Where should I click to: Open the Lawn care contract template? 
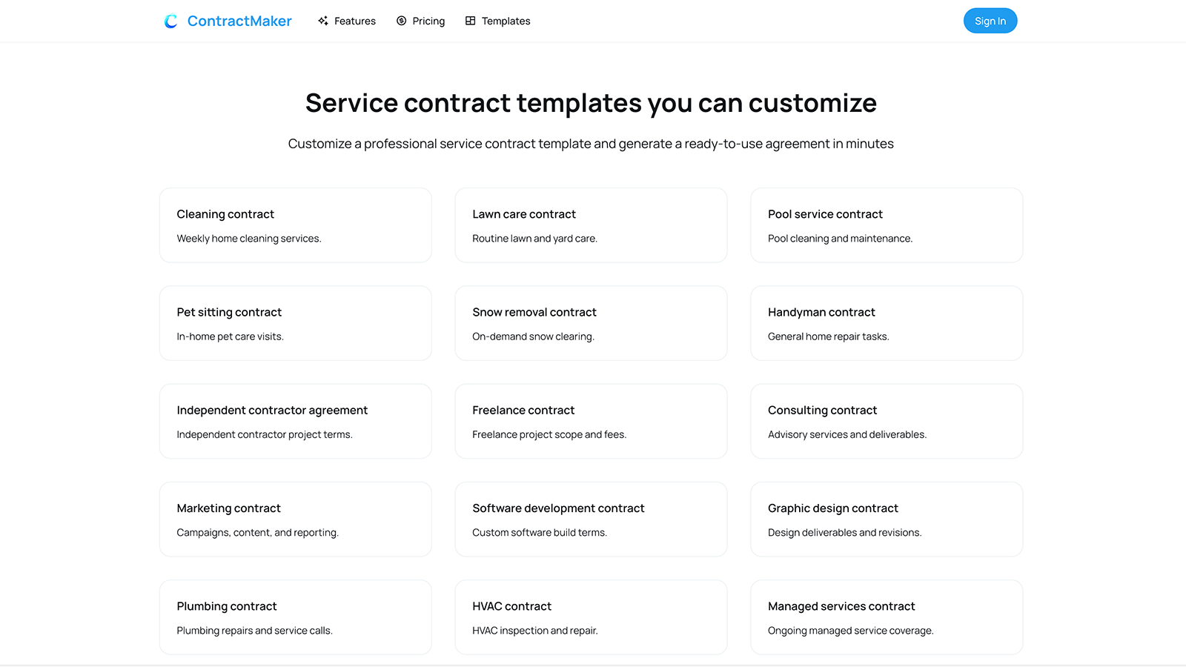click(591, 225)
